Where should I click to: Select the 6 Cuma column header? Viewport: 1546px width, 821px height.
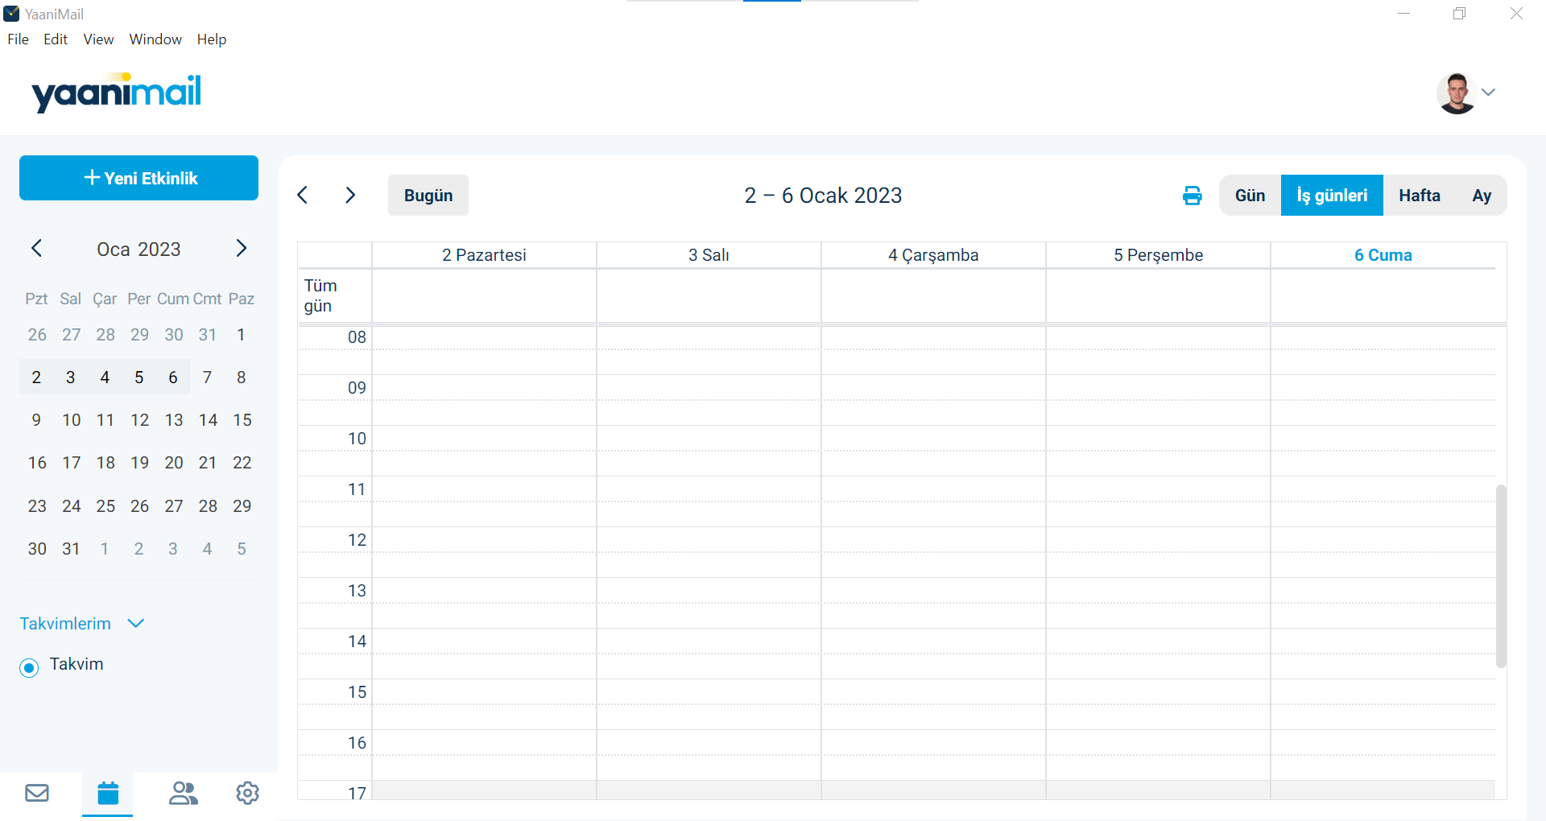1383,255
